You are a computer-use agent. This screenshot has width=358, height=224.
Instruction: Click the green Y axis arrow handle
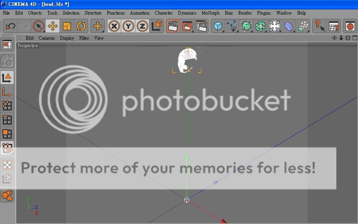coord(187,158)
